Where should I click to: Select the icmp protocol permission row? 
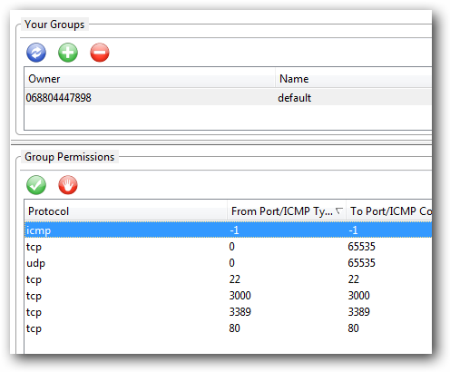(228, 230)
